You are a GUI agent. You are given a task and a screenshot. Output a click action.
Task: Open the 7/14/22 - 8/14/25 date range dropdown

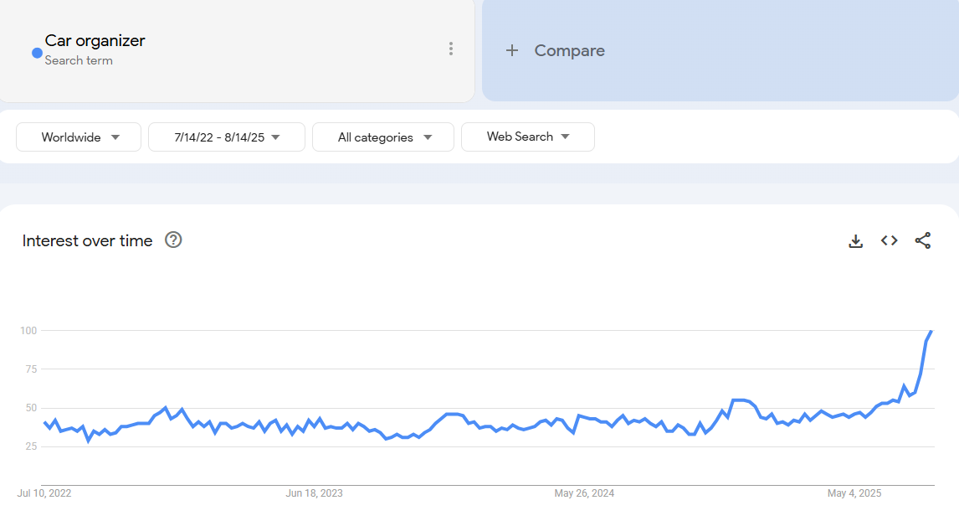[227, 137]
